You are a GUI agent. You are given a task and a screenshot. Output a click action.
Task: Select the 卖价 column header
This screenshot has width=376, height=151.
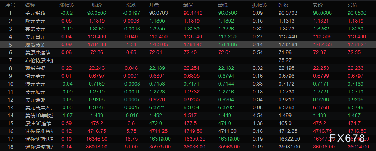[318, 5]
